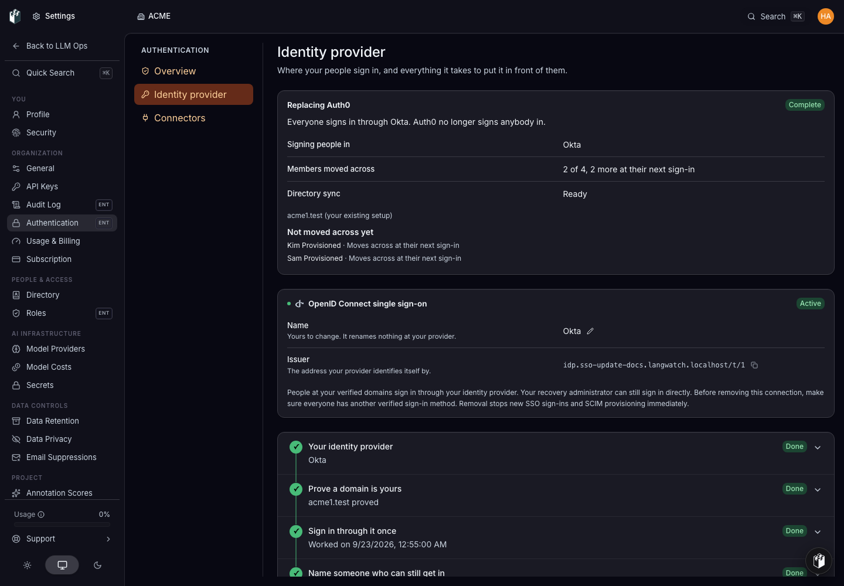Click "acme1.test proved" text

point(343,502)
